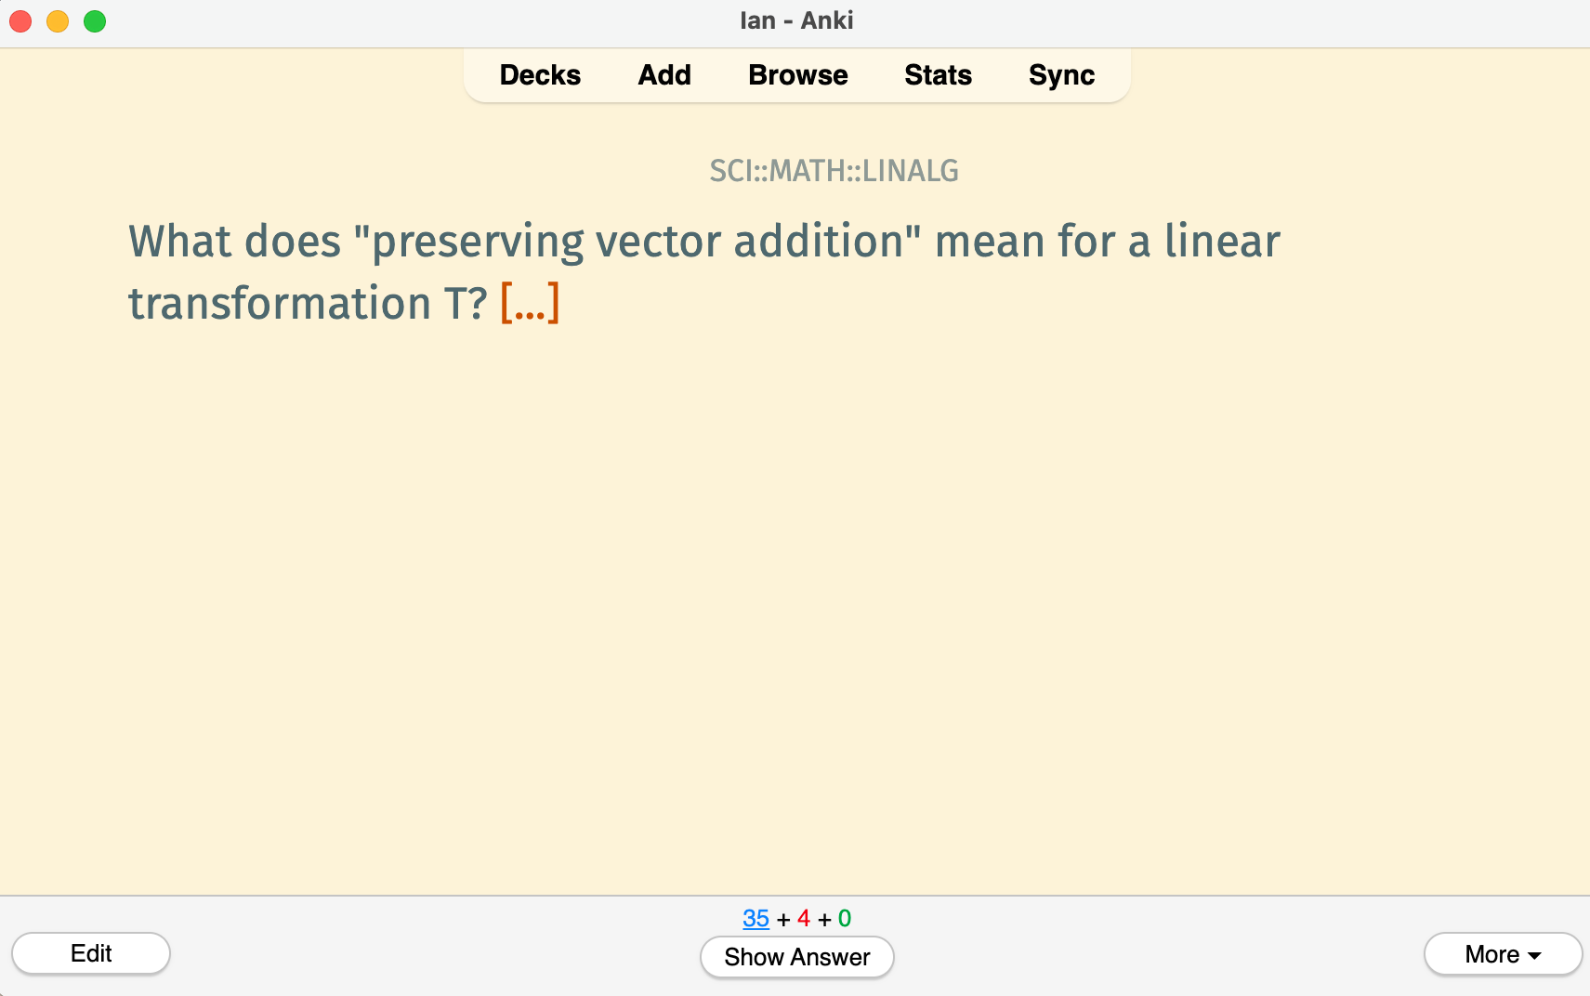Open the More options dropdown
This screenshot has height=996, width=1590.
(x=1503, y=954)
